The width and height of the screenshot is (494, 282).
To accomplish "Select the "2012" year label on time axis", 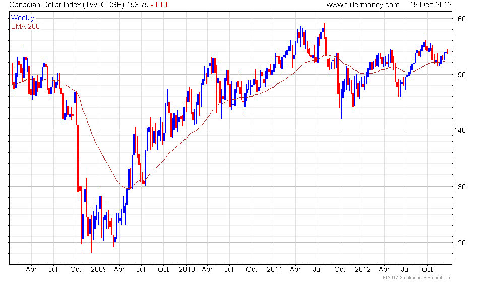I will point(362,270).
